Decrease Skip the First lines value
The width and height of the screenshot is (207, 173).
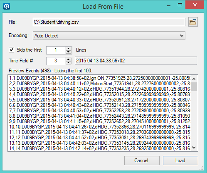click(69, 52)
